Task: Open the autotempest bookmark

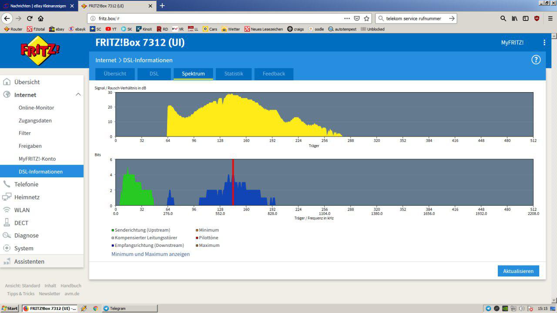Action: (342, 29)
